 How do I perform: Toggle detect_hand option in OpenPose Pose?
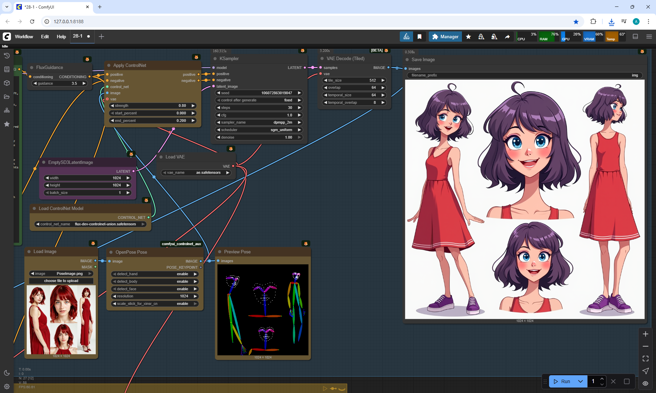pos(155,274)
